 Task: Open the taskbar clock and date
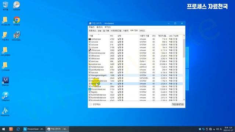tap(228, 129)
